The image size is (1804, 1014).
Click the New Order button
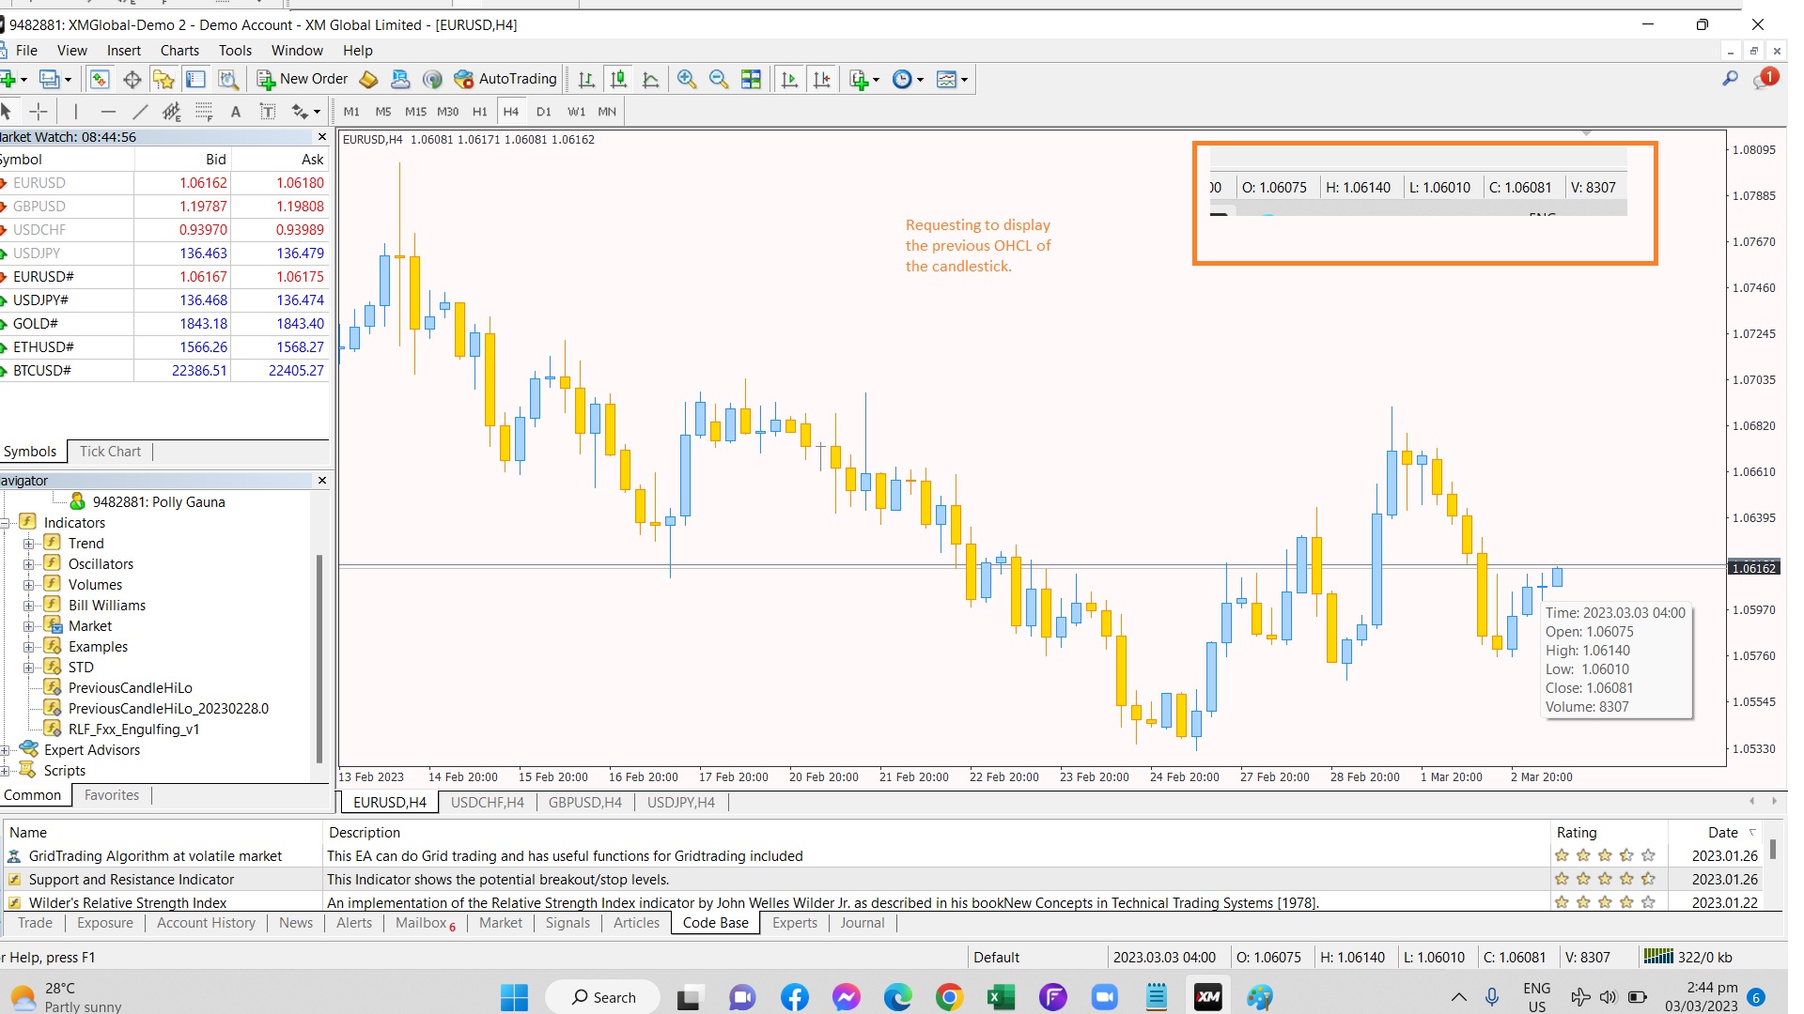[x=303, y=79]
